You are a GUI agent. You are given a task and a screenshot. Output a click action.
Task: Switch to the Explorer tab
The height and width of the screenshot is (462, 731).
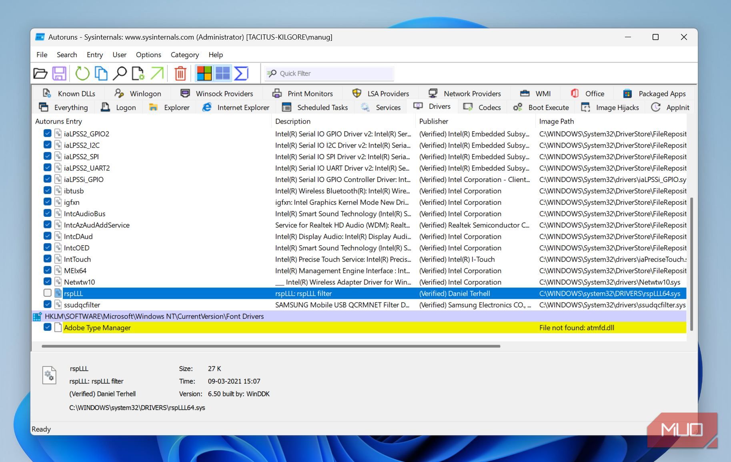point(169,107)
